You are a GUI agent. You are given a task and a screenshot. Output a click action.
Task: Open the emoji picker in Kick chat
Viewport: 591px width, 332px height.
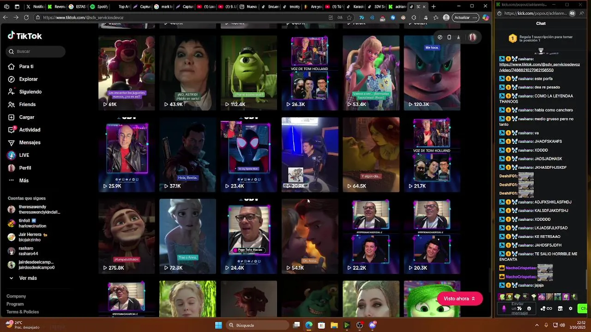529,308
